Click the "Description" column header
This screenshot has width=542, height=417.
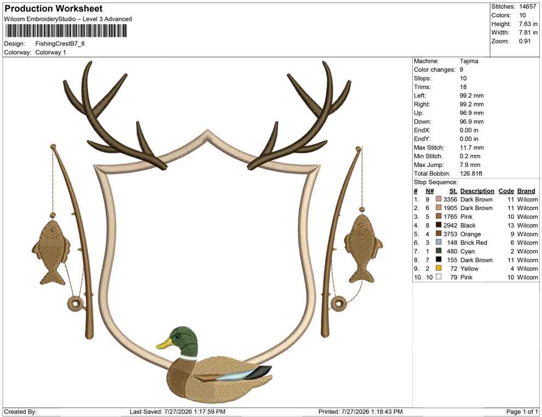[x=477, y=190]
